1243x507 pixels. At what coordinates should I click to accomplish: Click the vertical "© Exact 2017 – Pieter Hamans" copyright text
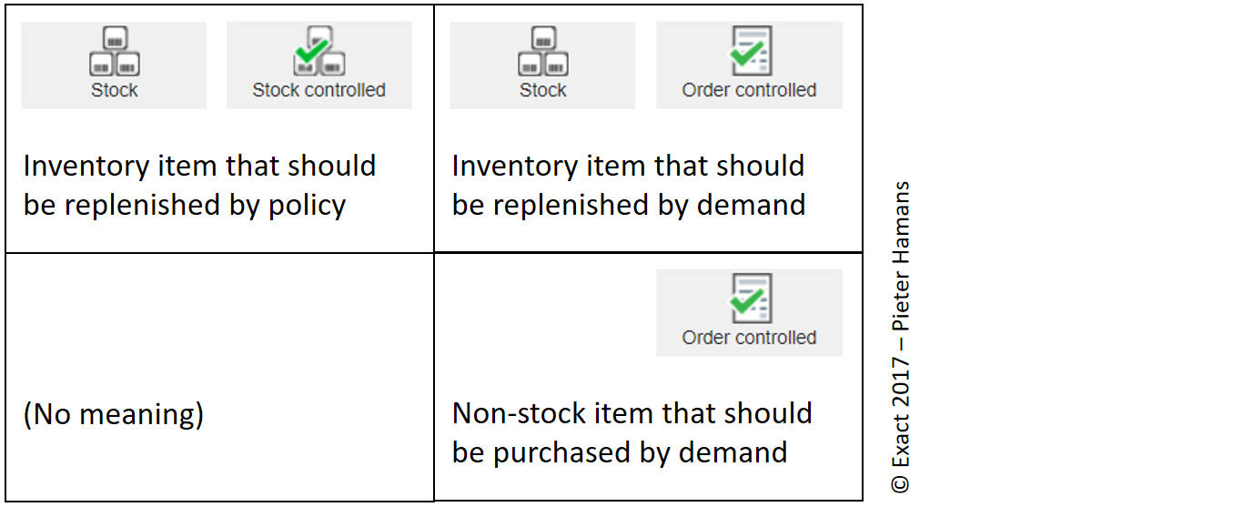tap(901, 338)
